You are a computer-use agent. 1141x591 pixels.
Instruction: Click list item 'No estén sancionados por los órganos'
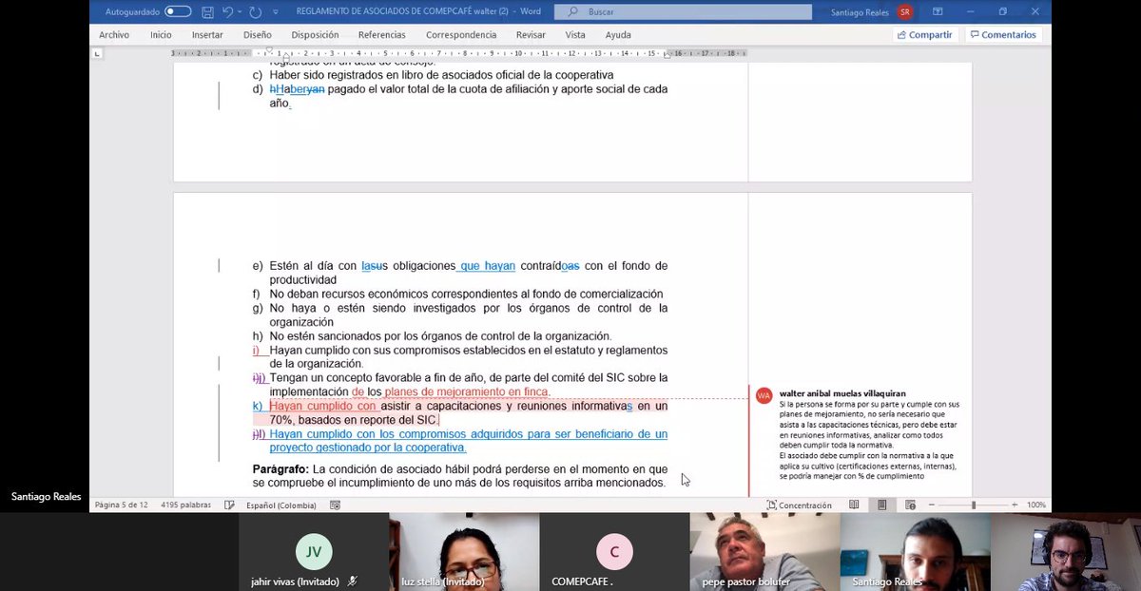(440, 336)
